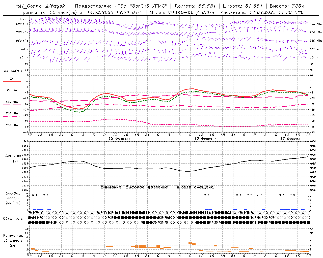Select the forecast length Прогноз на 120 часа(ов)
The image size is (323, 258).
click(x=48, y=12)
